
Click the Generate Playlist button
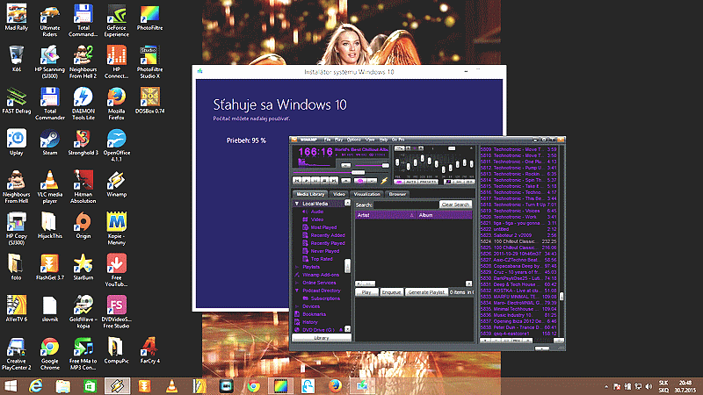coord(426,292)
